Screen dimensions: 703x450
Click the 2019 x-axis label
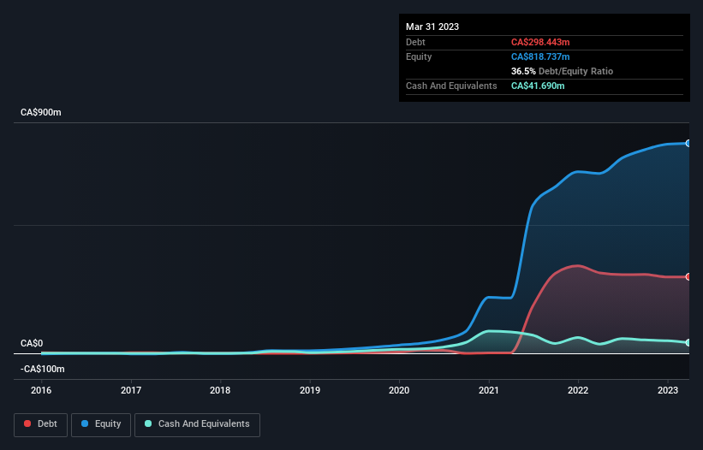(x=310, y=390)
